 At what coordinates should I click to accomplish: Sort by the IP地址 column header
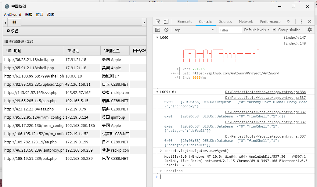pyautogui.click(x=82, y=51)
